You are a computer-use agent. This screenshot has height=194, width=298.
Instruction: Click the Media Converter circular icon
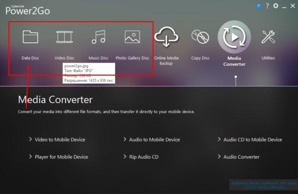(x=234, y=37)
